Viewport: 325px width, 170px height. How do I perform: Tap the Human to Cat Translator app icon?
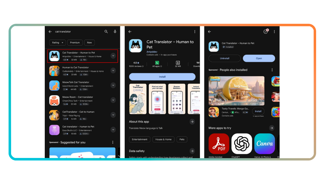coord(54,71)
